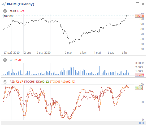Screen dimensions: 147x126
Task: Click the 3 000k volume axis label
Action: coord(139,63)
